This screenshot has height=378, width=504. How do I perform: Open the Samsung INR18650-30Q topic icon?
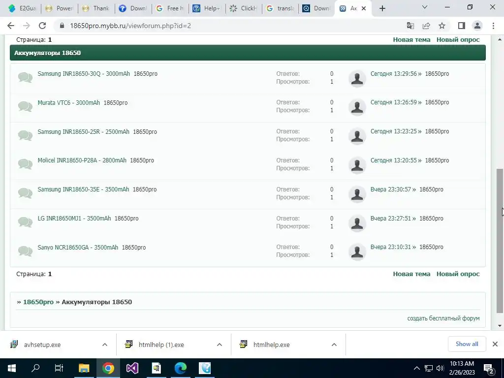[x=25, y=77]
